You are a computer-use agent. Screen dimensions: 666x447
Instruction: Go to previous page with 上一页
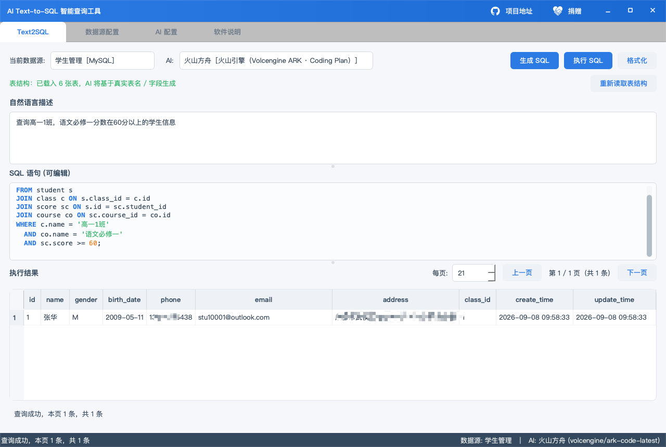tap(522, 273)
